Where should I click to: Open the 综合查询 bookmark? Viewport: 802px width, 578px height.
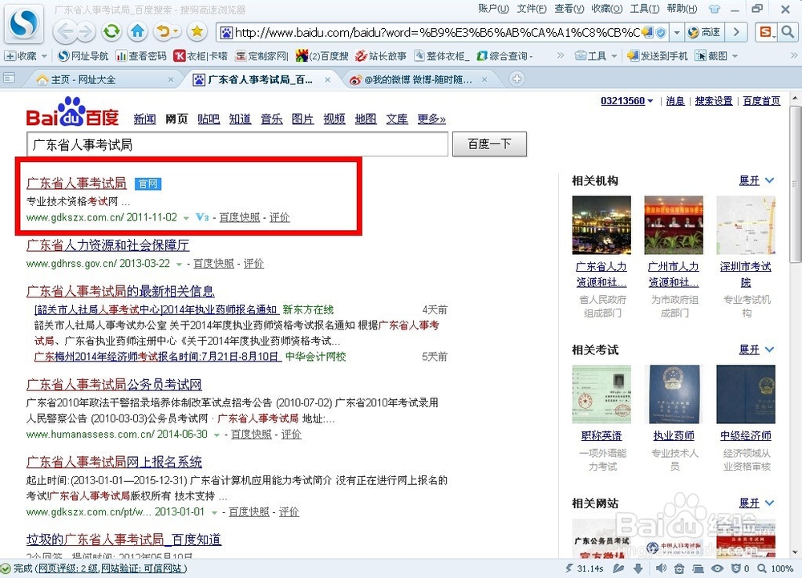pos(504,55)
